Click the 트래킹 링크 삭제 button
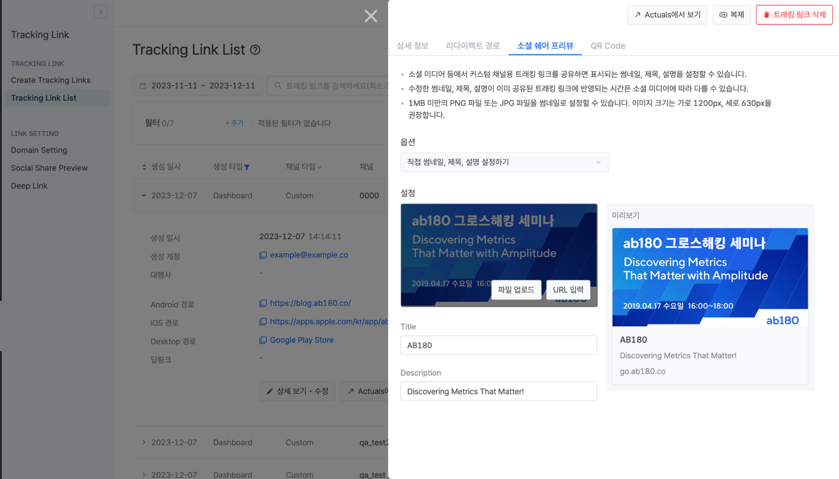 coord(795,15)
